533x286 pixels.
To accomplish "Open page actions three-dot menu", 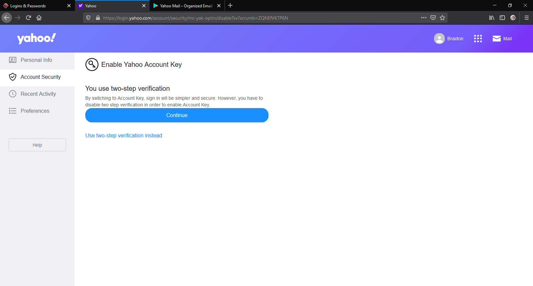I will click(x=424, y=18).
